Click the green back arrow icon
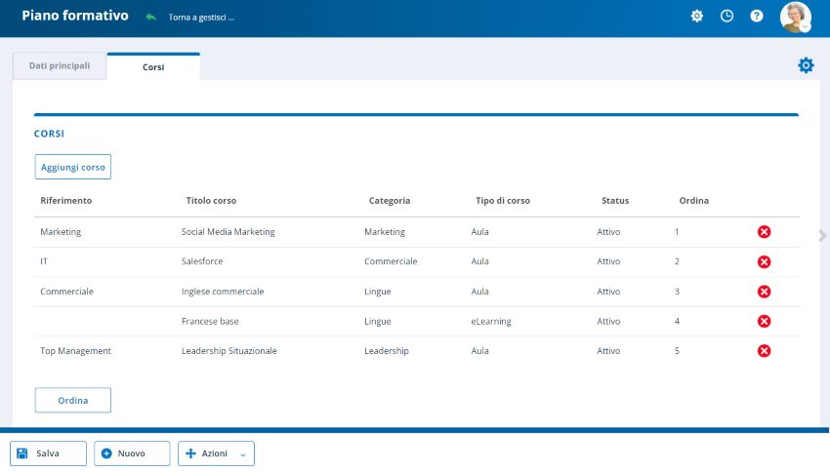 [x=150, y=18]
